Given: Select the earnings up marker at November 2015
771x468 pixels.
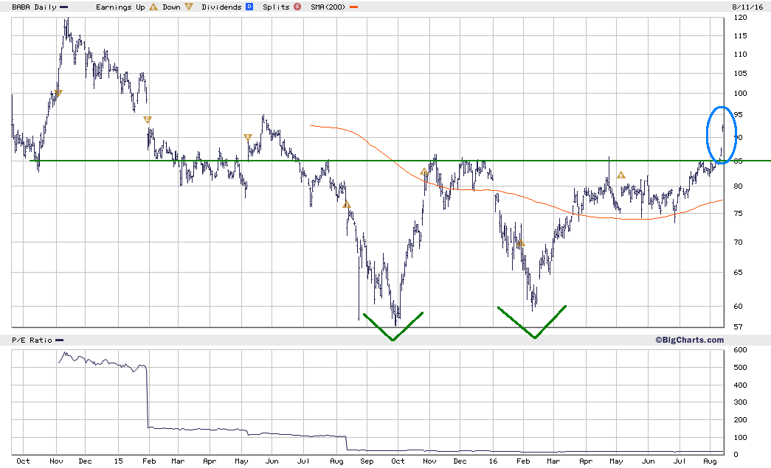Looking at the screenshot, I should tap(423, 172).
